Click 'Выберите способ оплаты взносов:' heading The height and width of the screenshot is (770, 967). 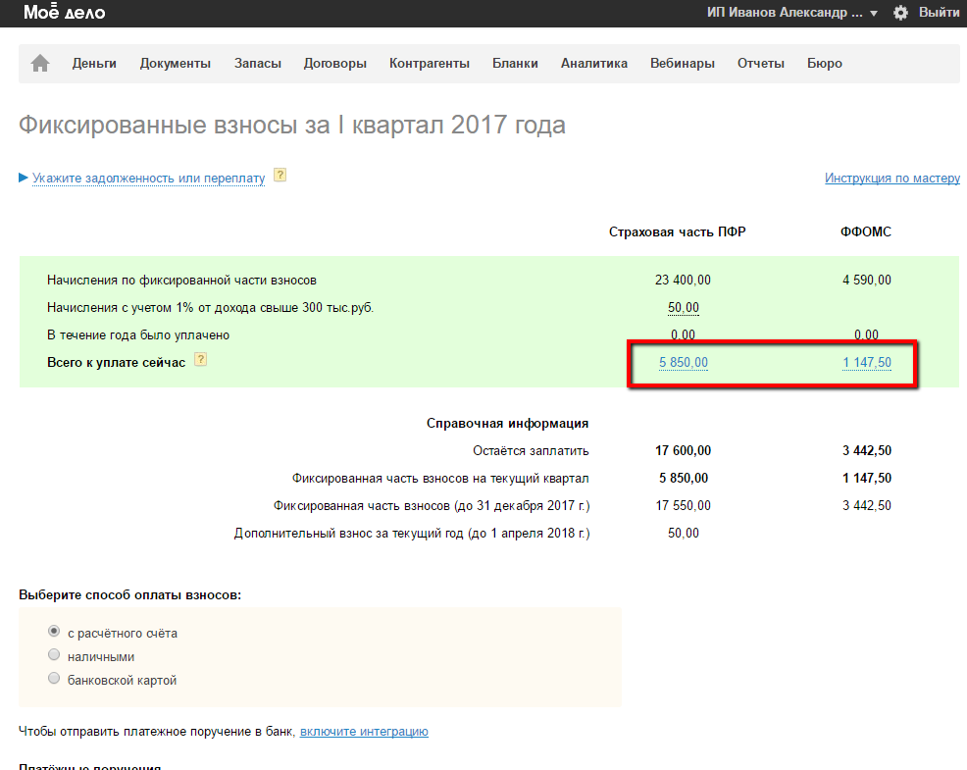click(130, 594)
